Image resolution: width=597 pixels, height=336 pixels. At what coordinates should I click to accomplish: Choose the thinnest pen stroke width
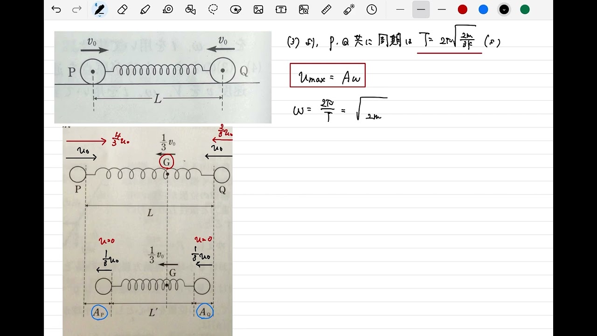[400, 9]
